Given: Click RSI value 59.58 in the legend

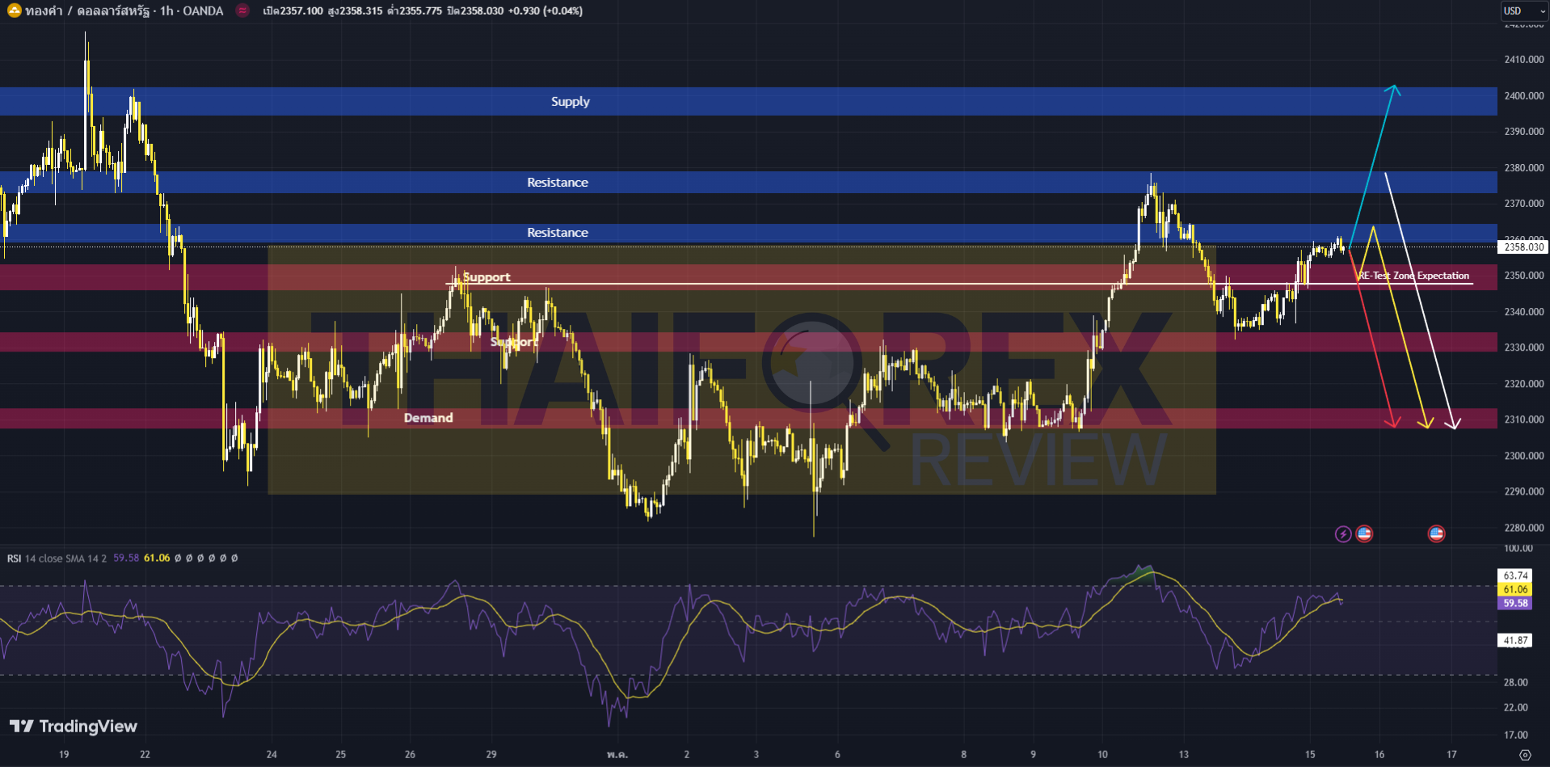Looking at the screenshot, I should 126,558.
